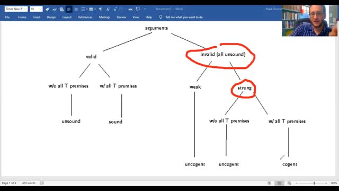Open the File menu

7,17
